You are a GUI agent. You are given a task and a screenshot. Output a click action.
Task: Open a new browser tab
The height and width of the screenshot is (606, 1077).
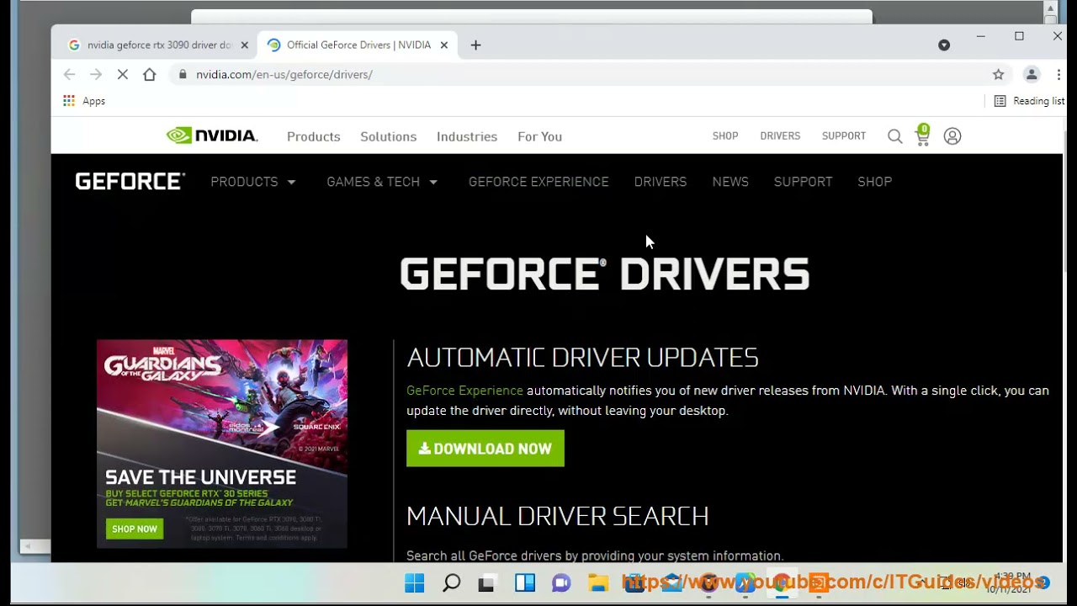click(475, 45)
